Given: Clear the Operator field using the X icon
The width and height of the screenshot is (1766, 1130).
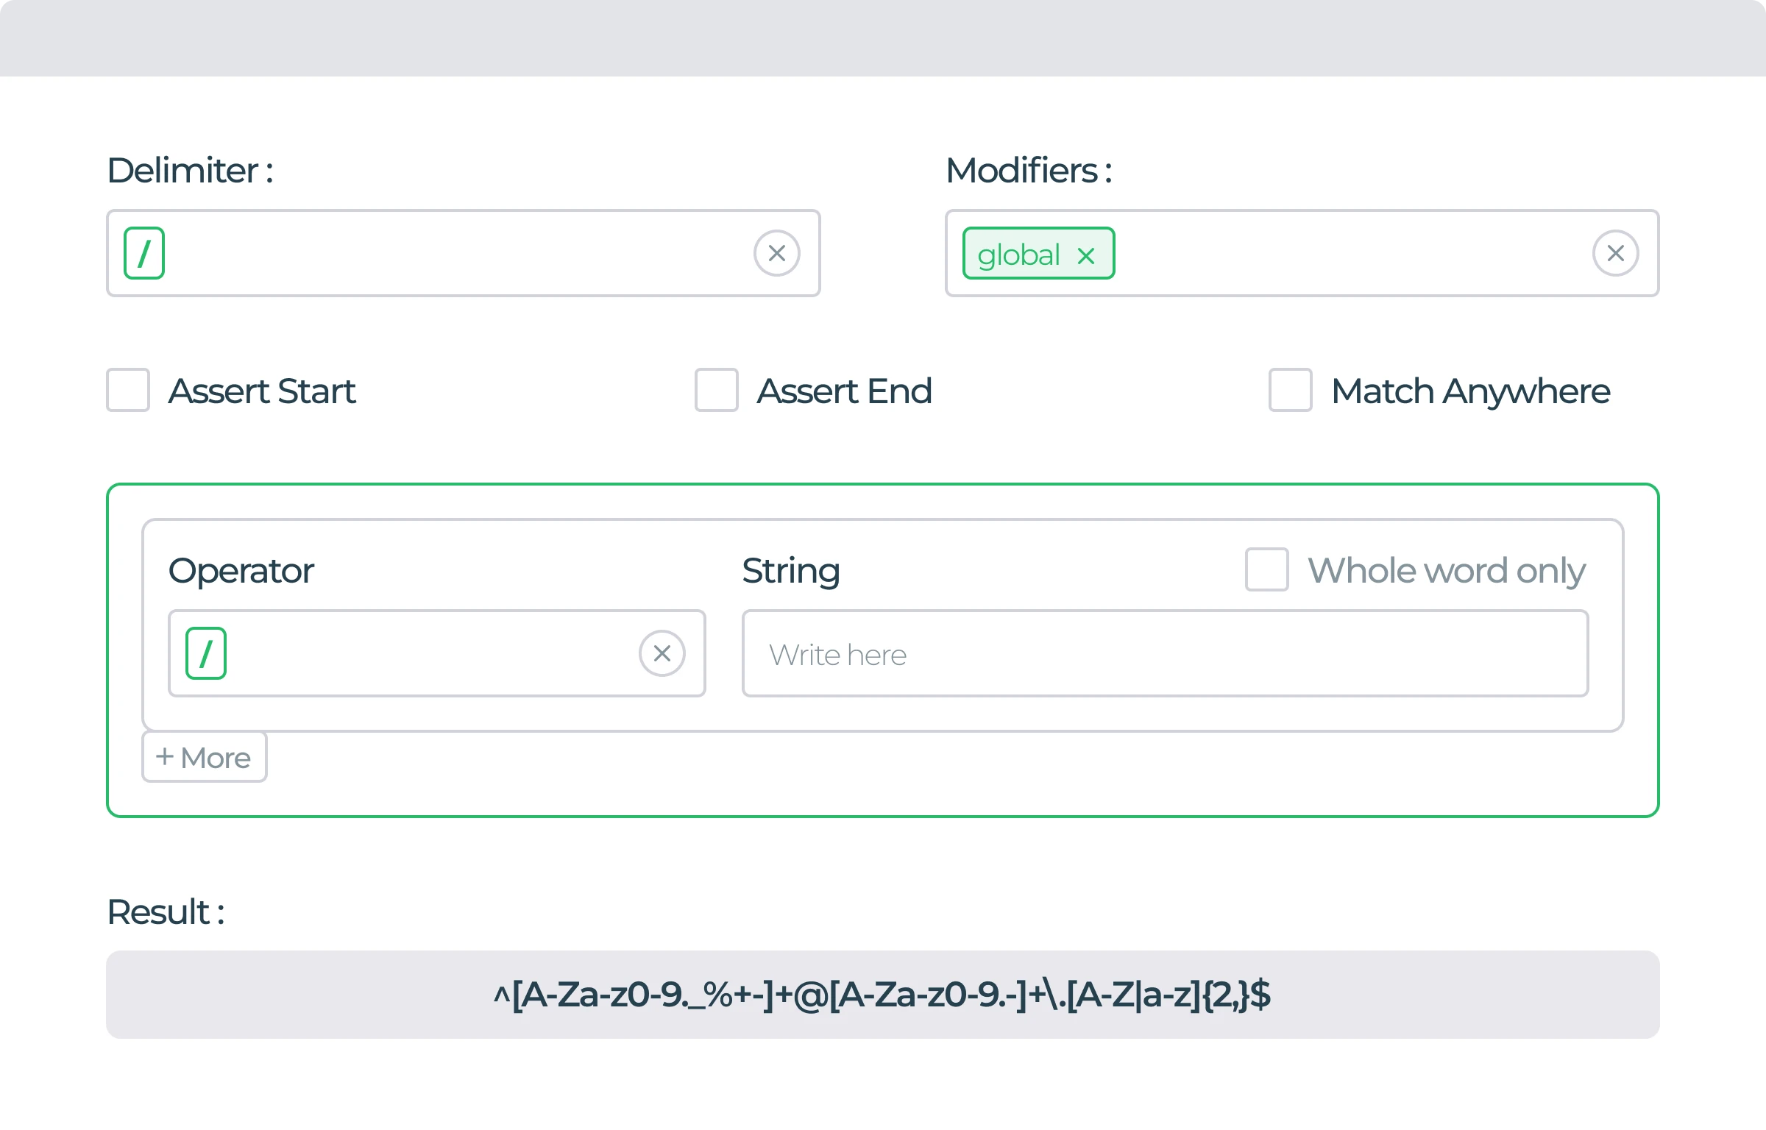Looking at the screenshot, I should [661, 653].
